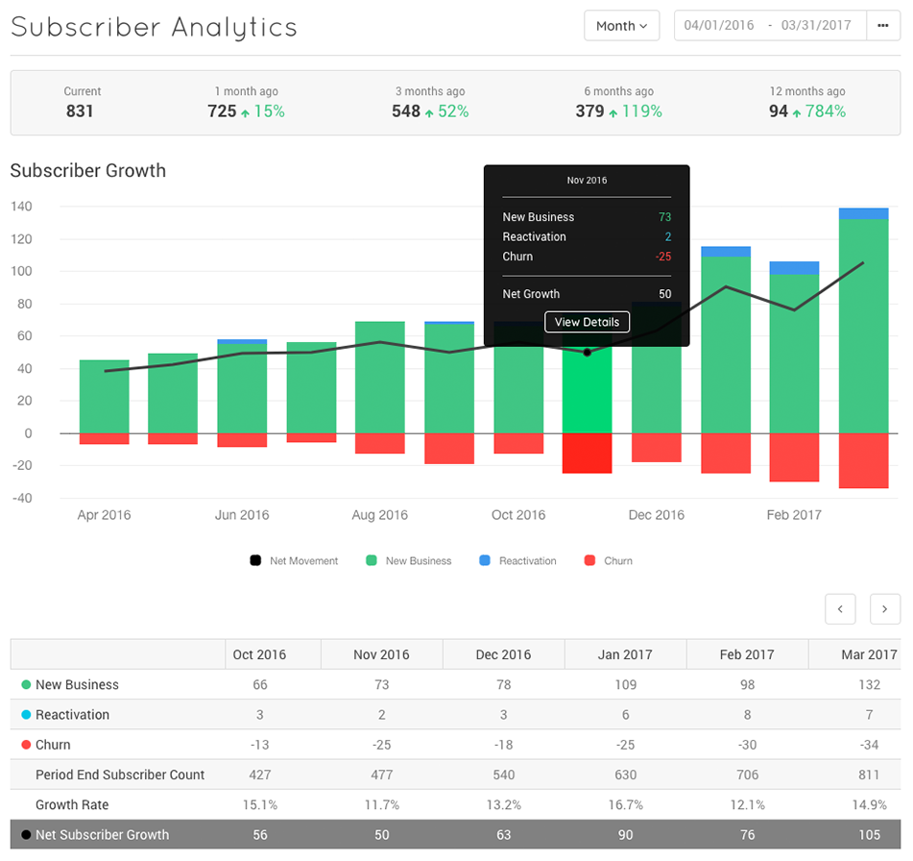Select the Feb 2017 column header

[747, 654]
